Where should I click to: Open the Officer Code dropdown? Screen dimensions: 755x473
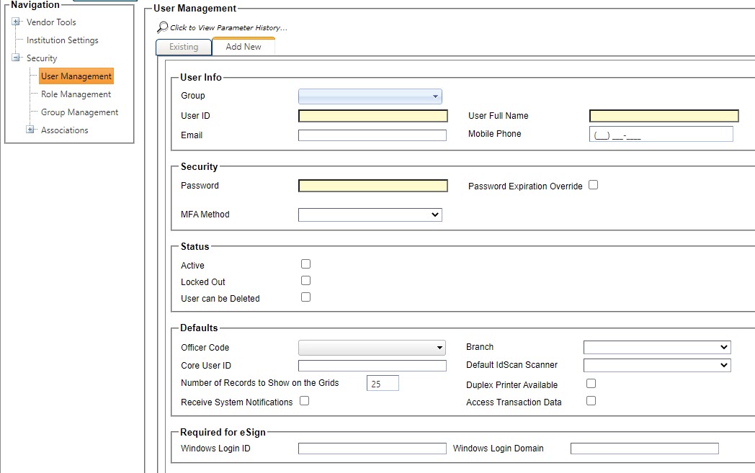(x=440, y=347)
